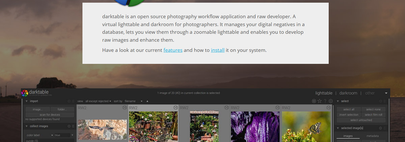Viewport: 405px width, 142px height.
Task: Click altered icon on the purple flower thumbnail
Action: click(277, 107)
